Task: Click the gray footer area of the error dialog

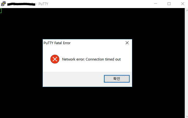Action: pos(73,79)
